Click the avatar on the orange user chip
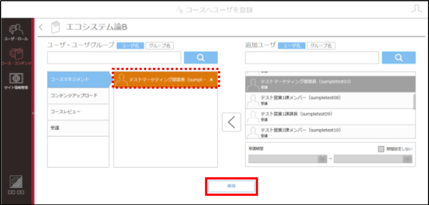Image resolution: width=429 pixels, height=205 pixels. pyautogui.click(x=122, y=80)
